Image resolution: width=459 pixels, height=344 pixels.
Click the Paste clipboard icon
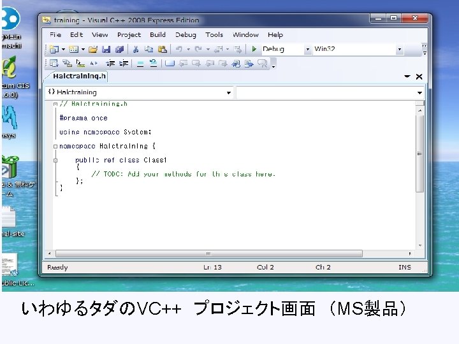point(162,49)
